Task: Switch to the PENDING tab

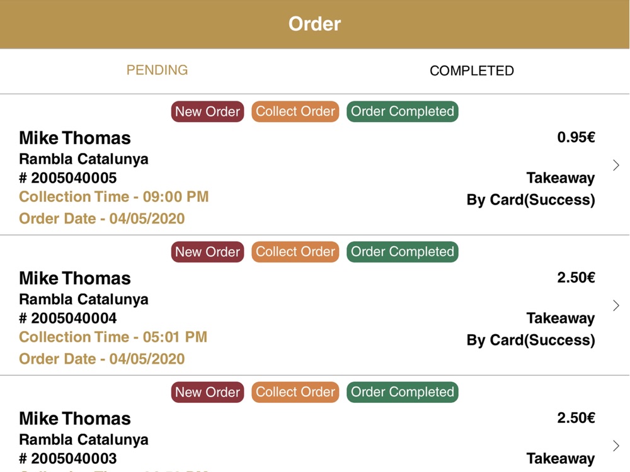Action: point(157,70)
